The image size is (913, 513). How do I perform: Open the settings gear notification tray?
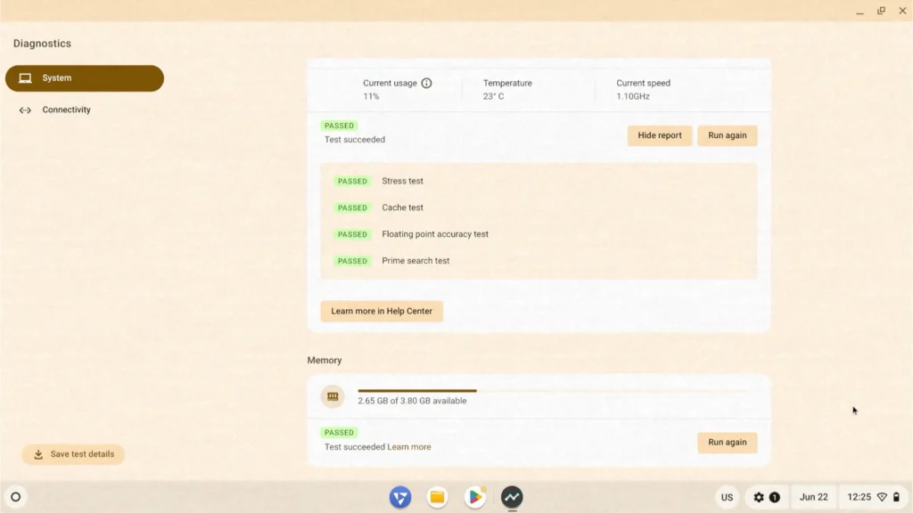pyautogui.click(x=758, y=497)
